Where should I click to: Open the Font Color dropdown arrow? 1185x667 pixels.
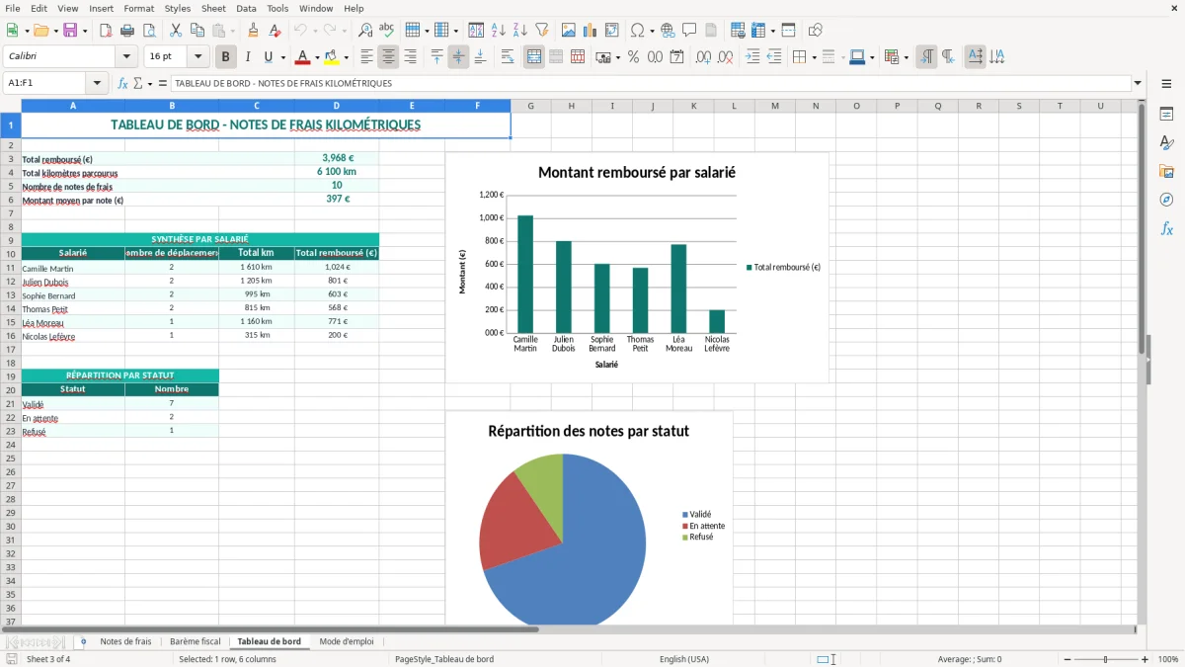(317, 57)
